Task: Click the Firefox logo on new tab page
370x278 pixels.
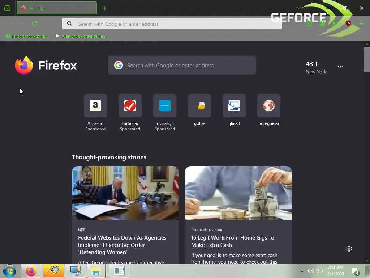Action: (x=46, y=65)
